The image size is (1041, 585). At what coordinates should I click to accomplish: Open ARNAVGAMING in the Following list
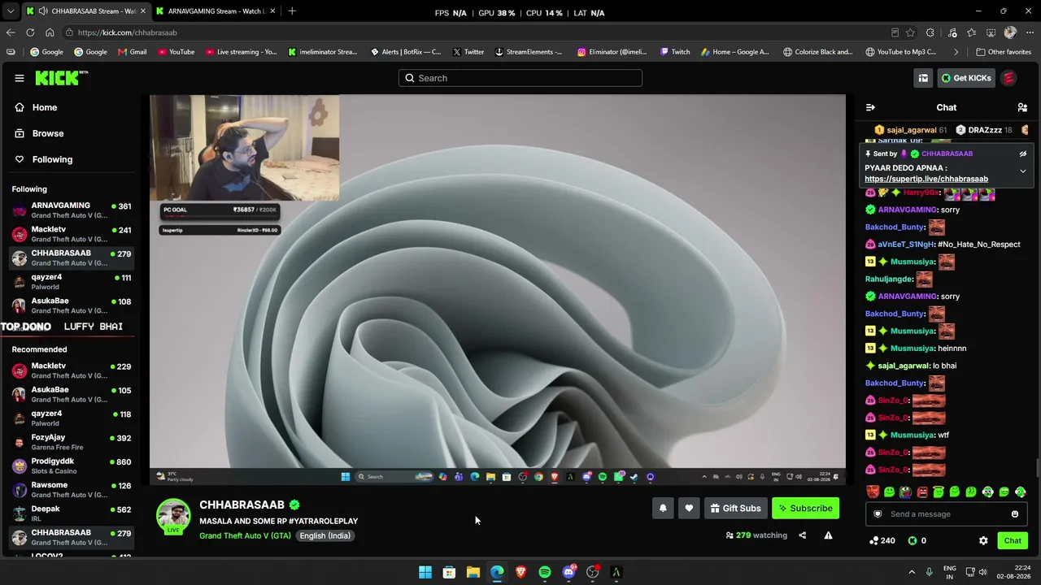[x=72, y=210]
